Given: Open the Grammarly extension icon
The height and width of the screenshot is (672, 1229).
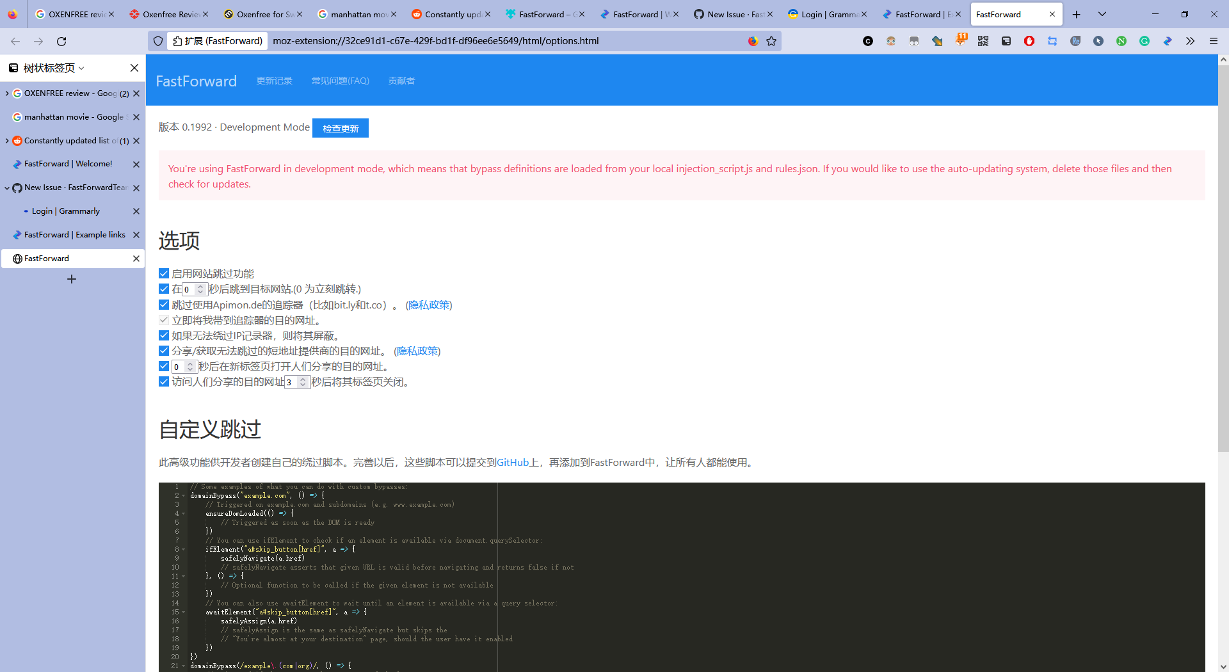Looking at the screenshot, I should [x=1144, y=41].
